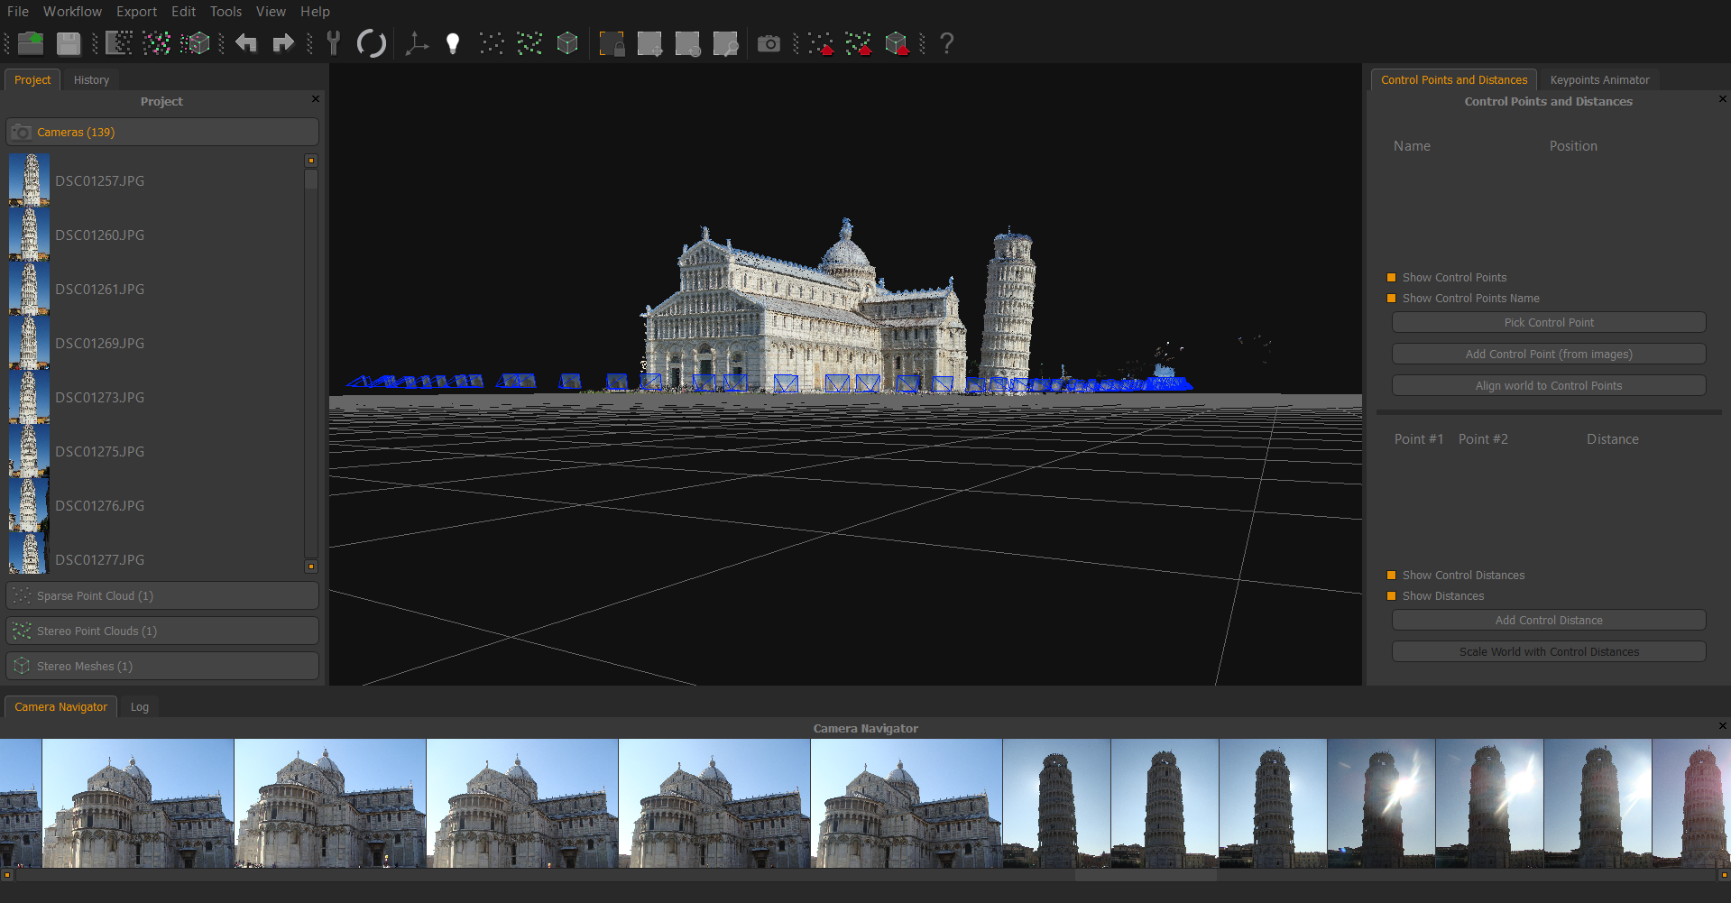
Task: Toggle Show Control Points checkbox
Action: [1392, 278]
